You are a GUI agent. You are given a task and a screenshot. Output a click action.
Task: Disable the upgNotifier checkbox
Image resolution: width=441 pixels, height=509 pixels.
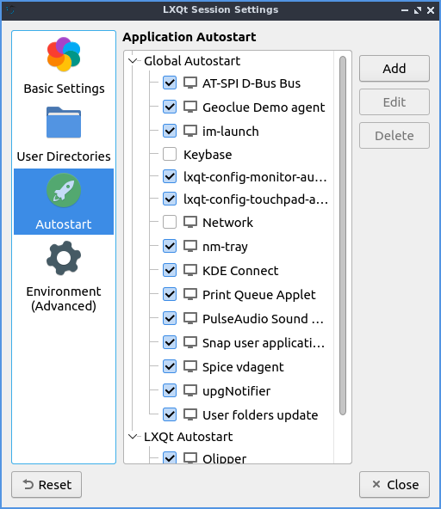tap(170, 390)
